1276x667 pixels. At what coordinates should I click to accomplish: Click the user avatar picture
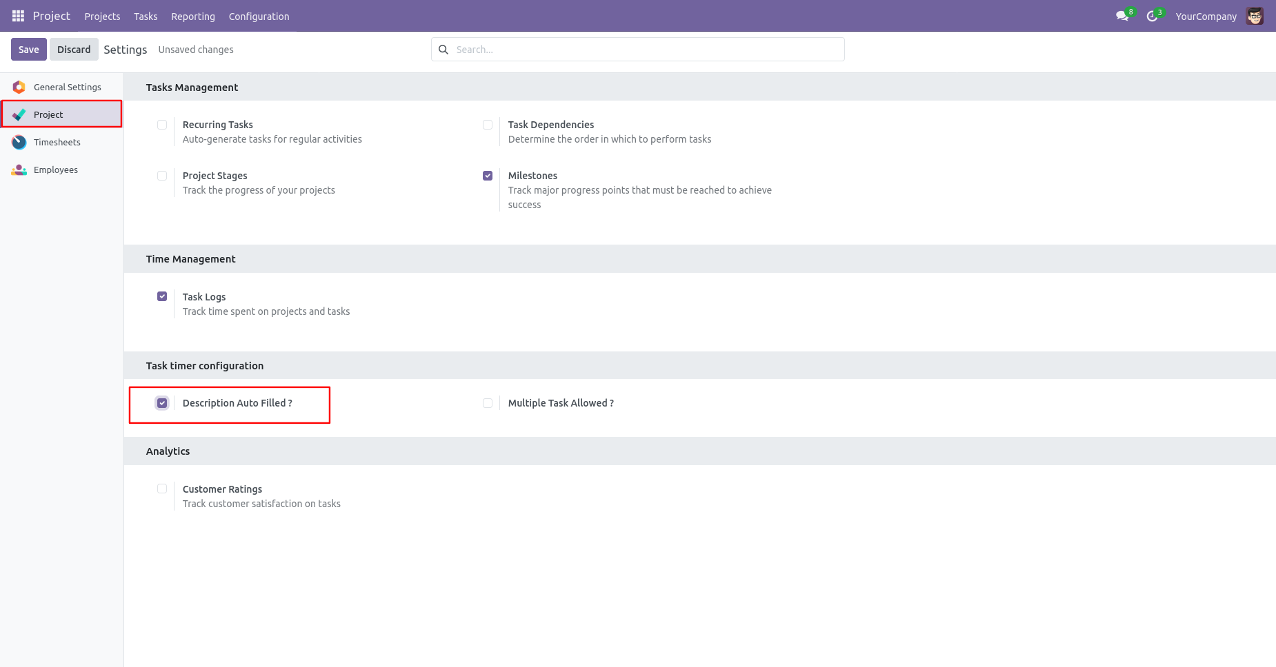pos(1255,16)
